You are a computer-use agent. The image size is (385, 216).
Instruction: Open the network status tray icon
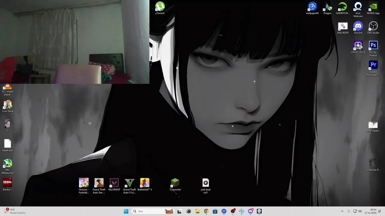355,211
